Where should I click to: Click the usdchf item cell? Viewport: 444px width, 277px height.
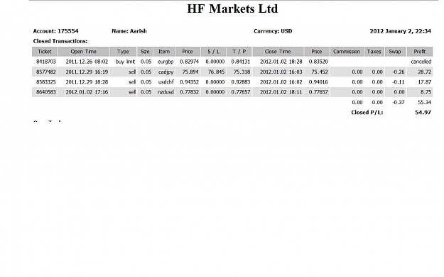166,82
